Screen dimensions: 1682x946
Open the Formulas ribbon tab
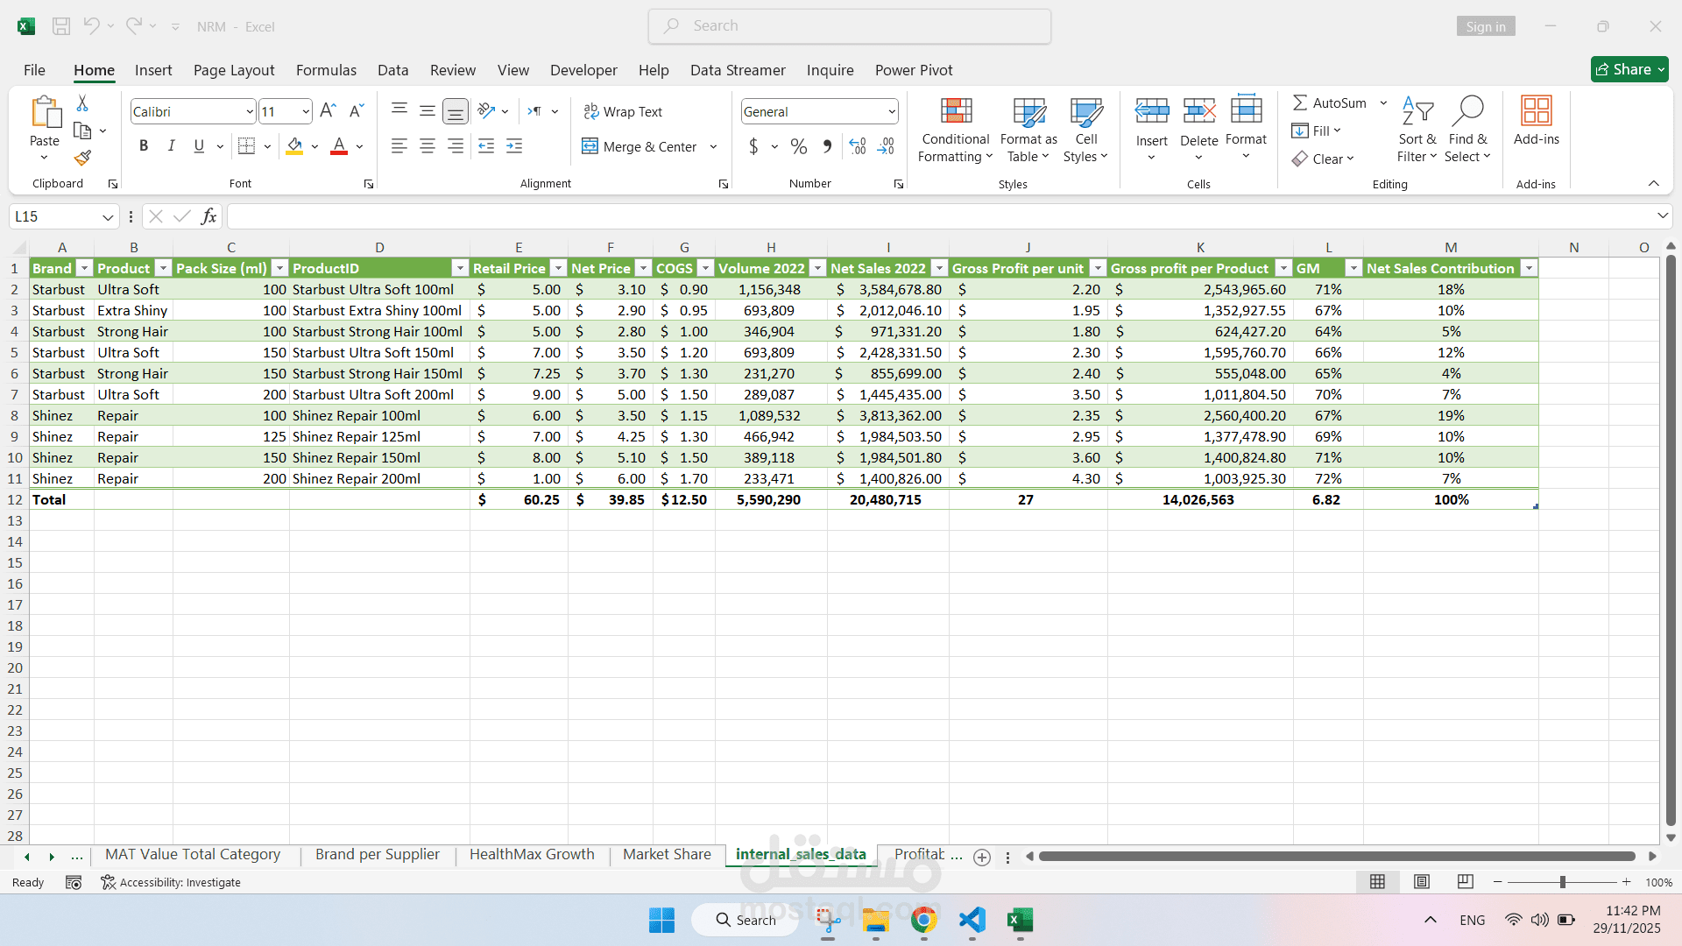coord(326,70)
